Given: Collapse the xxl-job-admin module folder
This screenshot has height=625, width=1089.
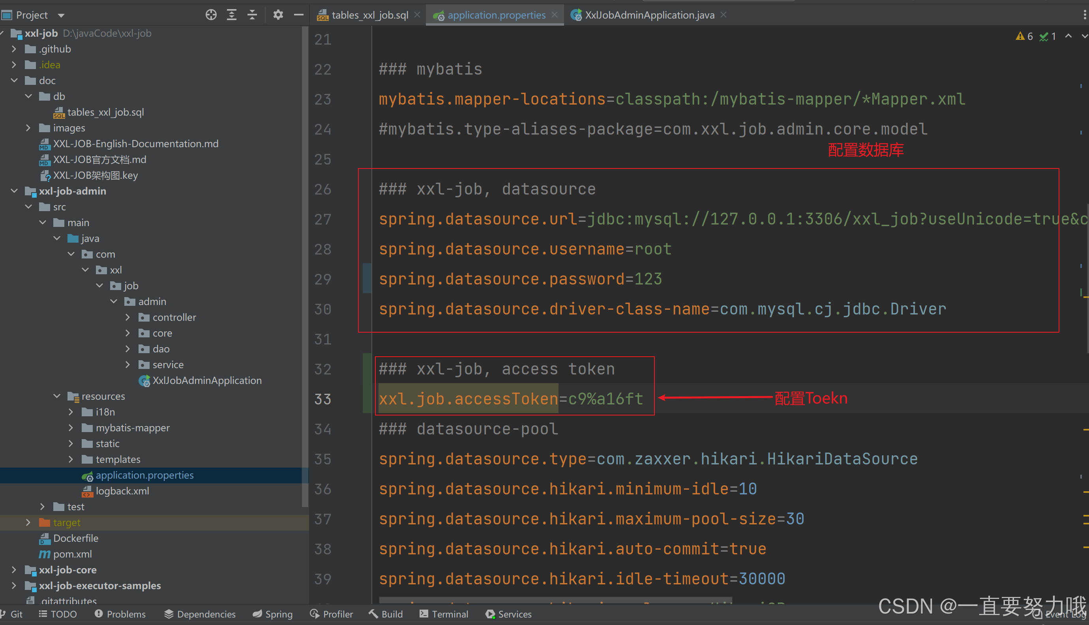Looking at the screenshot, I should 14,191.
